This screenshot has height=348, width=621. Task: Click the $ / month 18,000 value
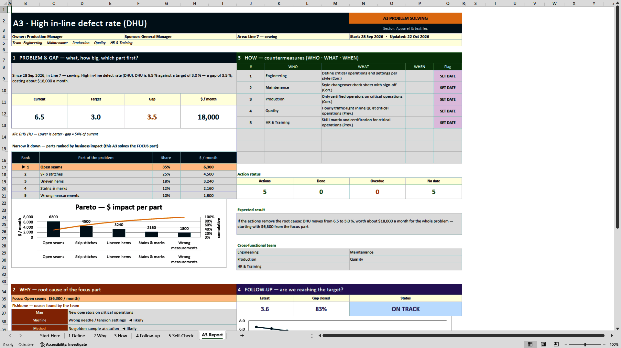pyautogui.click(x=208, y=117)
